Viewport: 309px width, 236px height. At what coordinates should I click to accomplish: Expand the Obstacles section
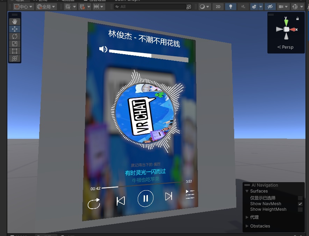(x=247, y=226)
